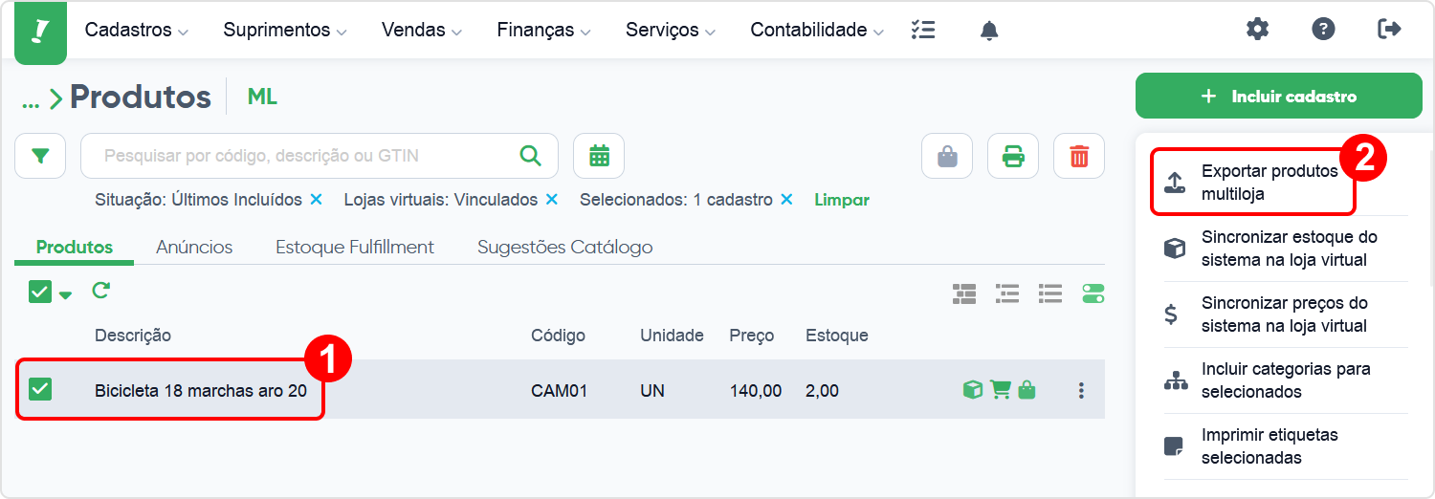Click the question mark help icon
The image size is (1435, 499).
pyautogui.click(x=1323, y=29)
